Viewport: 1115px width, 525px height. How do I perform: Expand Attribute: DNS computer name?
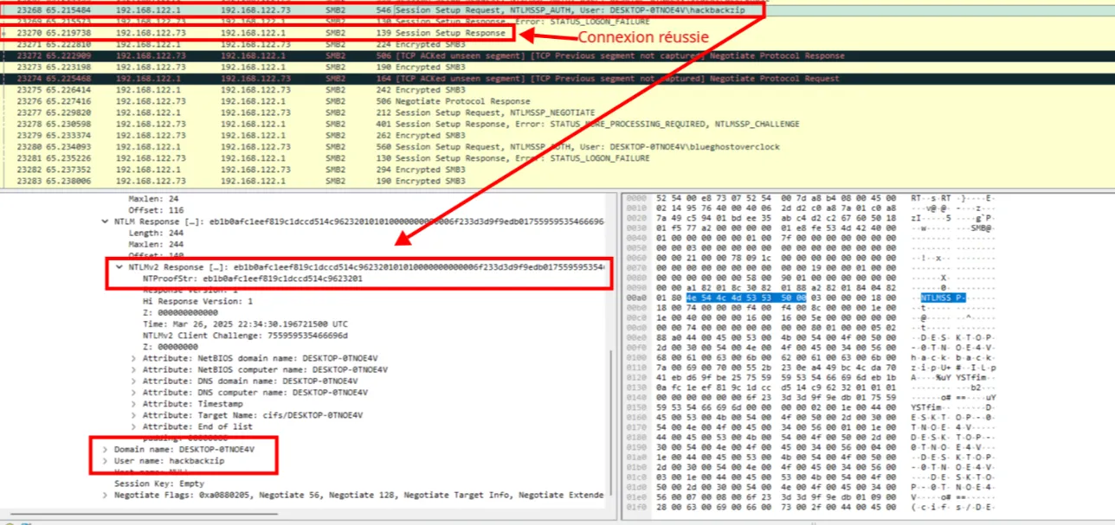tap(133, 392)
